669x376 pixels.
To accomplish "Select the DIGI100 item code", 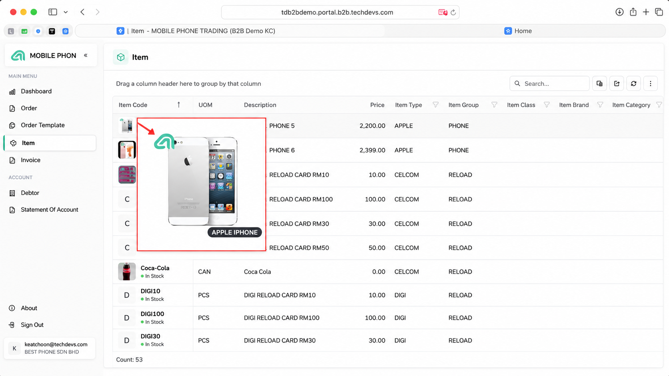I will click(x=152, y=314).
